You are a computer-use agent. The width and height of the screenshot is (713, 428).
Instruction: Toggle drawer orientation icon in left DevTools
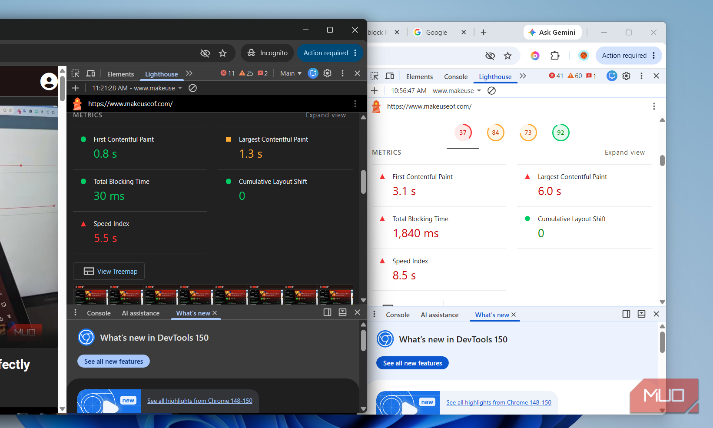click(328, 312)
